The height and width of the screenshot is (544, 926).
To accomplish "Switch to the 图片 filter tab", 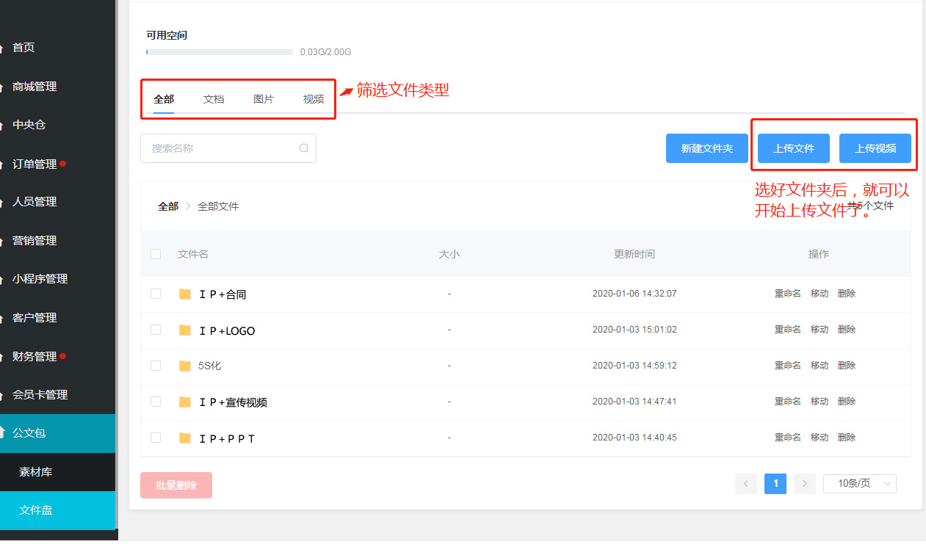I will pyautogui.click(x=264, y=99).
